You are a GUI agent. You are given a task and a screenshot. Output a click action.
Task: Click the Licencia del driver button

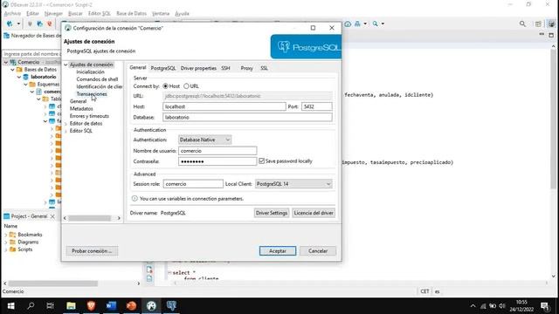click(x=314, y=213)
